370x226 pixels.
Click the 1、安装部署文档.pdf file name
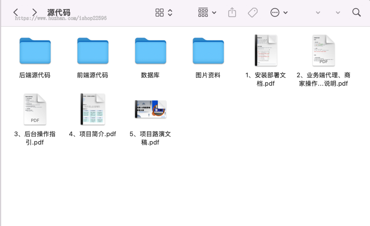(266, 79)
